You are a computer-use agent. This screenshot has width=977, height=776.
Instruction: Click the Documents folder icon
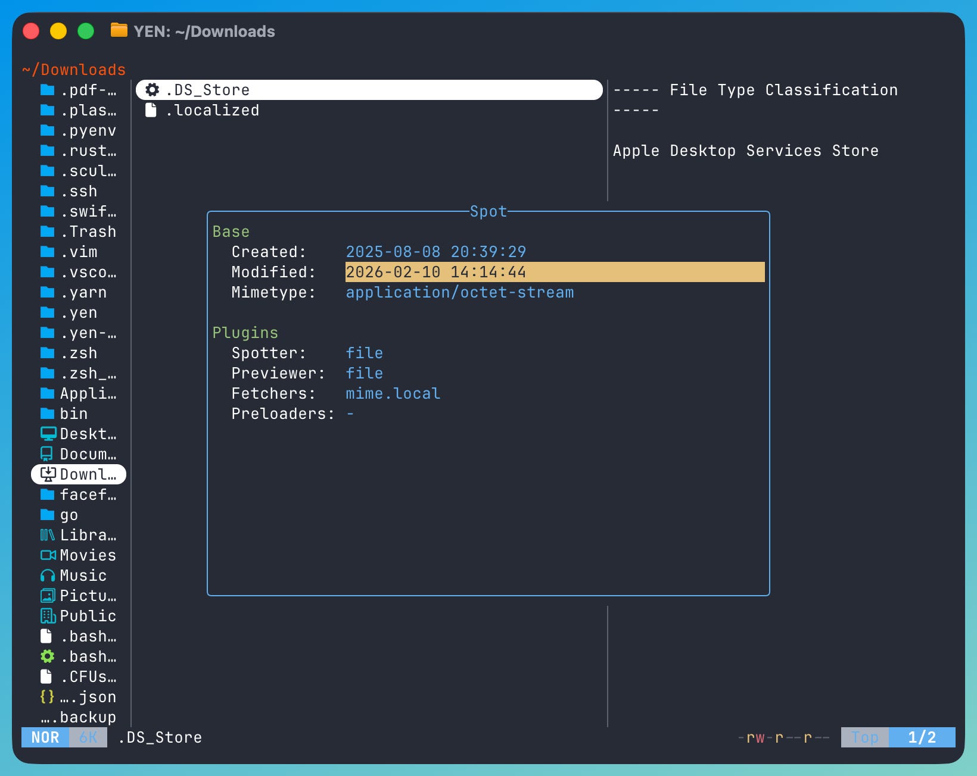(x=47, y=454)
